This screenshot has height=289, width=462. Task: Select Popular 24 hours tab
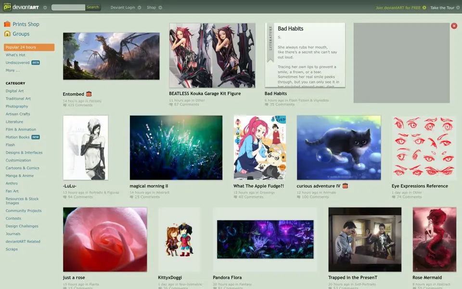pos(29,47)
